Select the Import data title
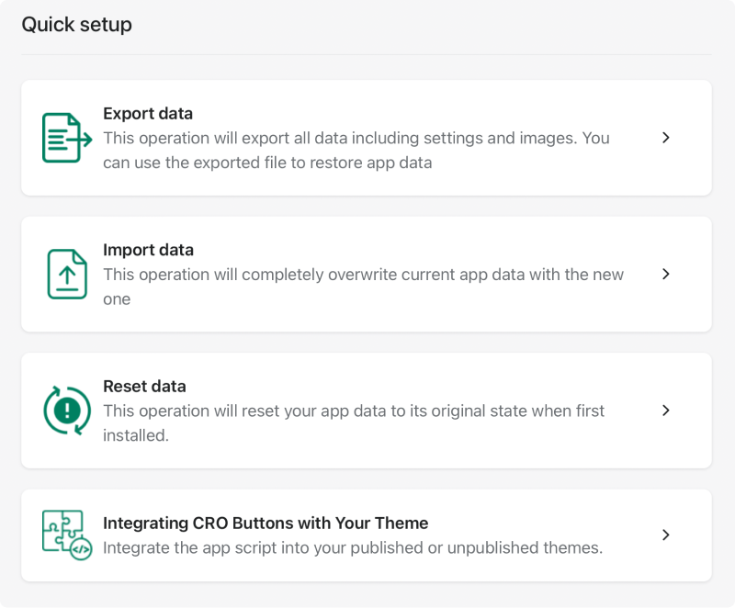 coord(148,250)
